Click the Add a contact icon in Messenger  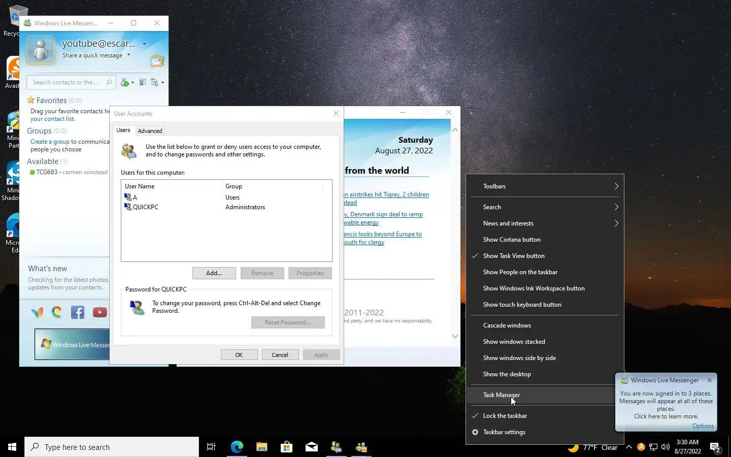point(125,82)
